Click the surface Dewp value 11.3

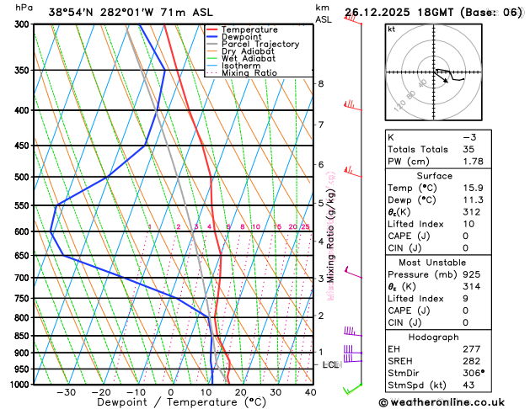point(474,199)
